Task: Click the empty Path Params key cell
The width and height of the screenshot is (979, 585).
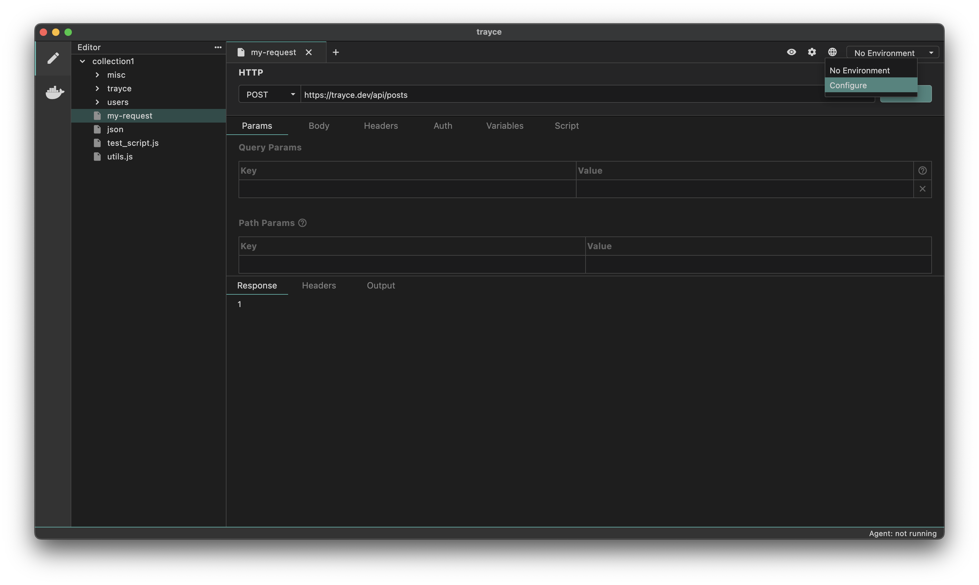Action: coord(412,265)
